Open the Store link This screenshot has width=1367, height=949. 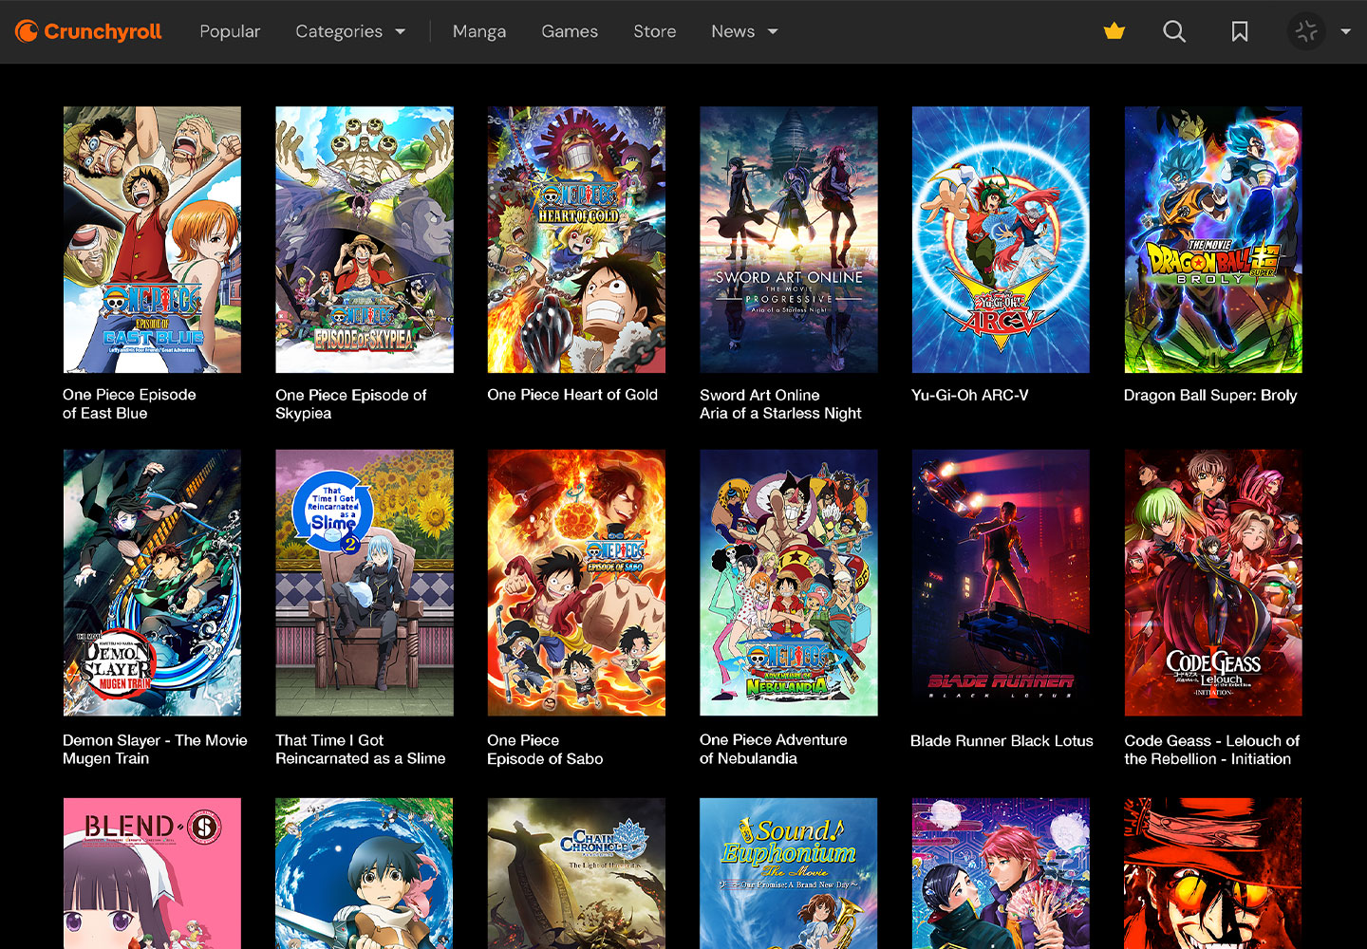(x=655, y=31)
